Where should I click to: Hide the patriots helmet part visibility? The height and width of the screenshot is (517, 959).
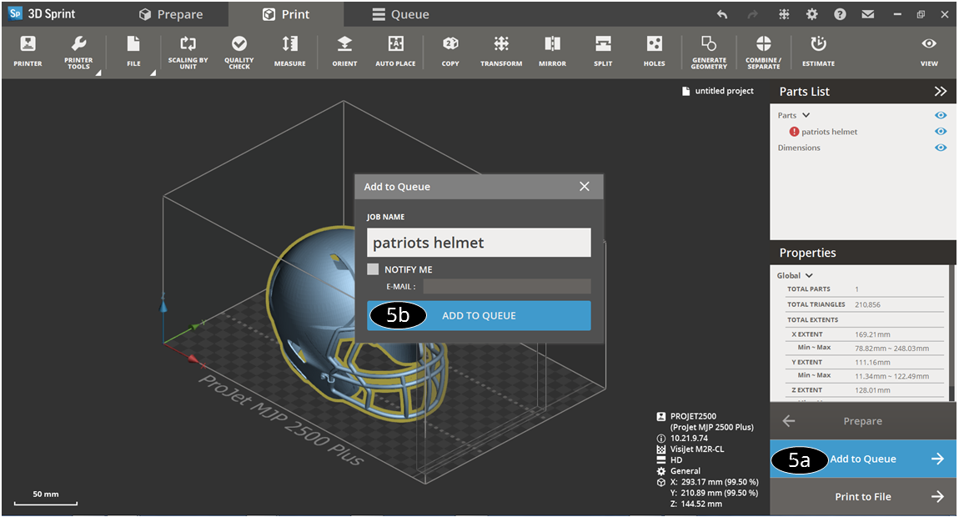[941, 132]
